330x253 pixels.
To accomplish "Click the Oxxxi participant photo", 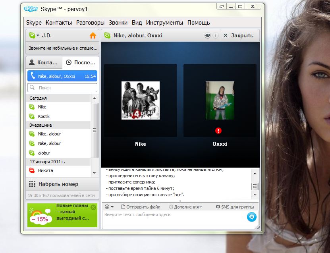I will (x=220, y=100).
